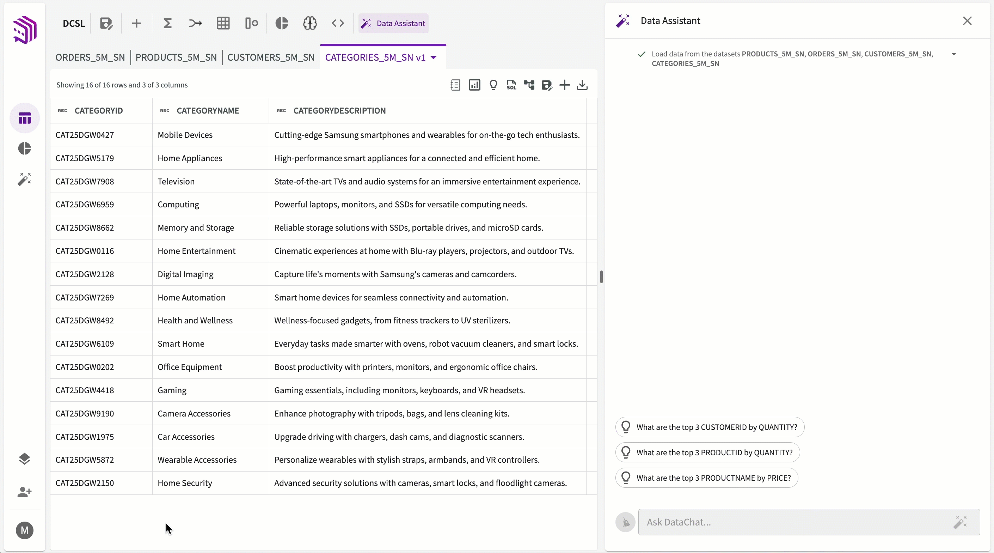
Task: Click the Data Assistant toolbar button
Action: [393, 23]
